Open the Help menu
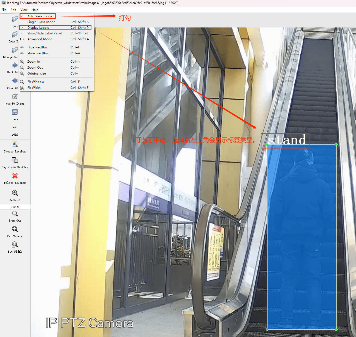 pyautogui.click(x=35, y=10)
